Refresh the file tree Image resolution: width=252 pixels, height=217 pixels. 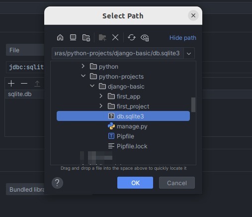tap(132, 37)
